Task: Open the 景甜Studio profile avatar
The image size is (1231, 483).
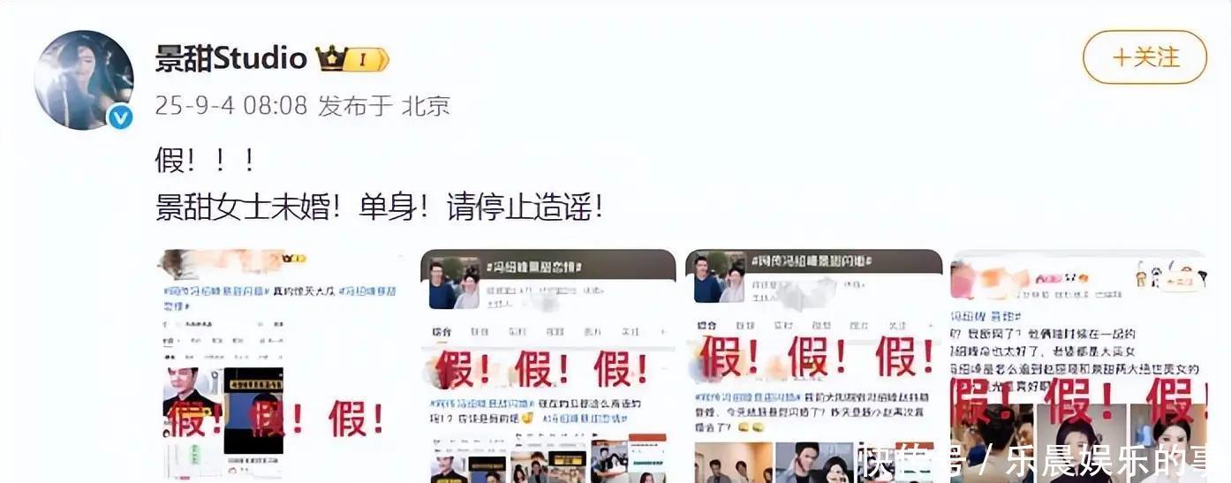Action: tap(83, 79)
